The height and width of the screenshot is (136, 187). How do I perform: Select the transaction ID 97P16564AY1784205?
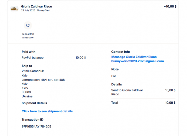point(36,126)
